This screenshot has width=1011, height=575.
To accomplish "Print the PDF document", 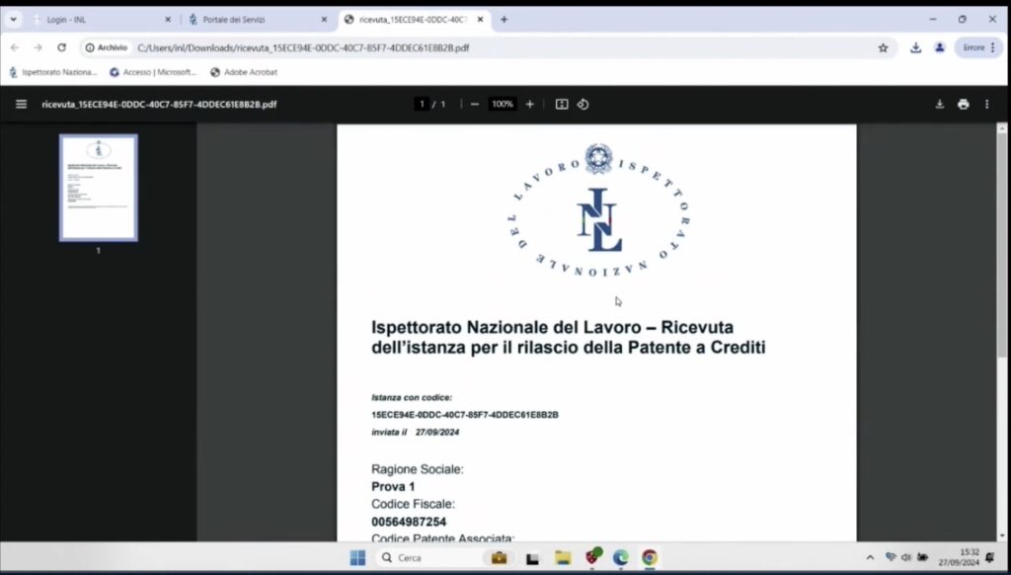I will [x=964, y=104].
